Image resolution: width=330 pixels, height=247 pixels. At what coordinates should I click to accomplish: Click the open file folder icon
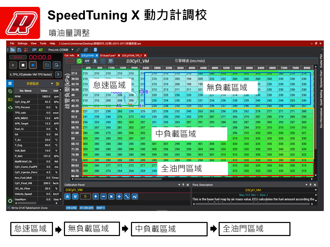coord(13,50)
